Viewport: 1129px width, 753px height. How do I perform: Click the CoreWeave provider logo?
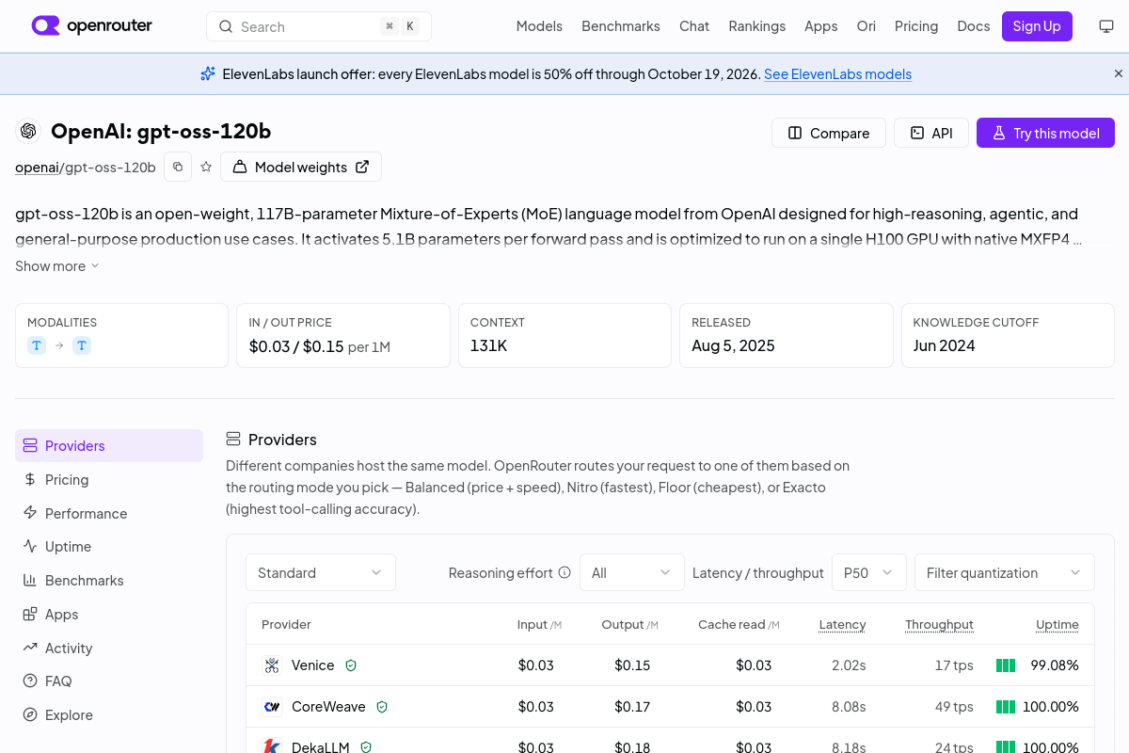tap(272, 707)
